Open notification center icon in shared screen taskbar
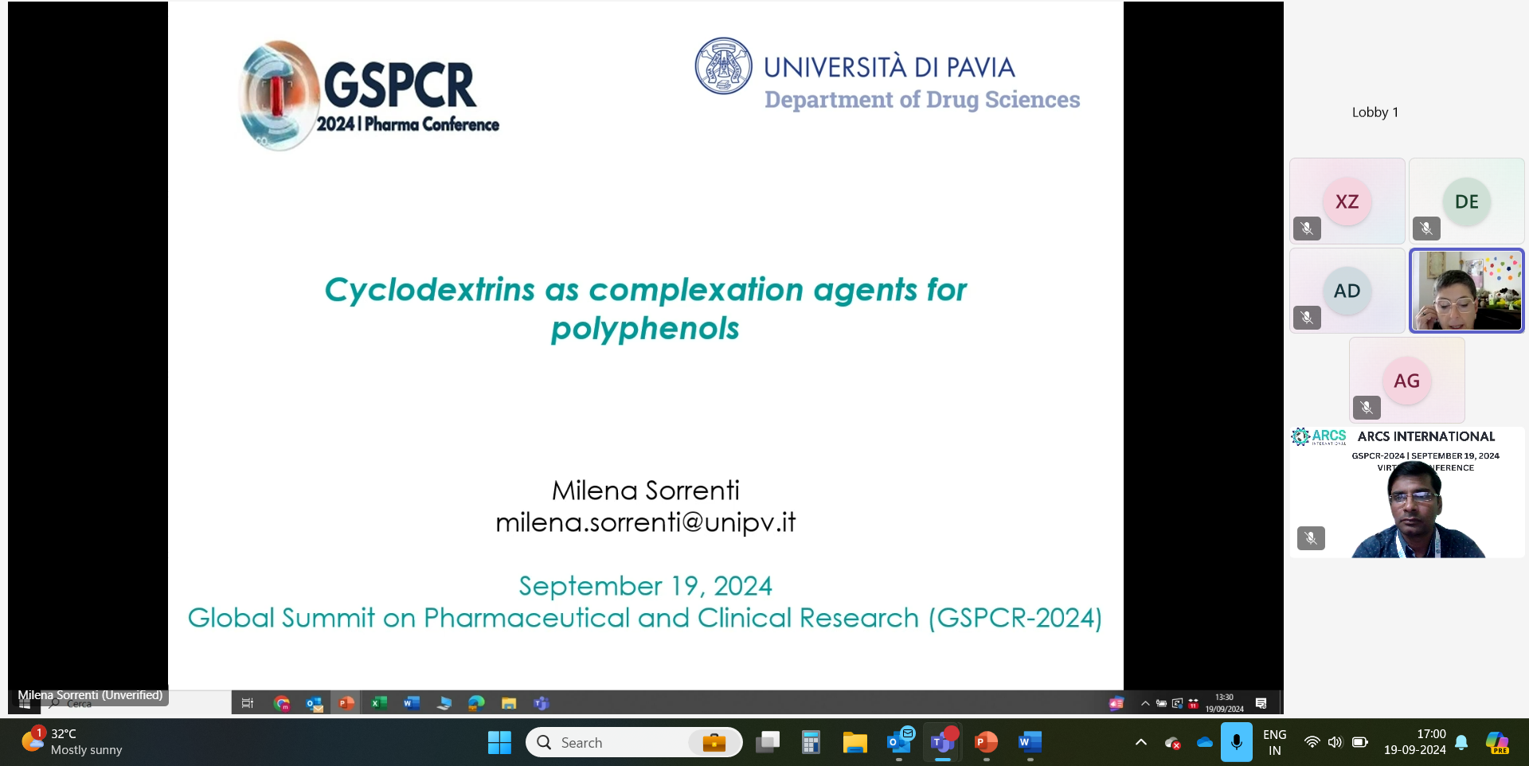The width and height of the screenshot is (1529, 766). point(1261,703)
